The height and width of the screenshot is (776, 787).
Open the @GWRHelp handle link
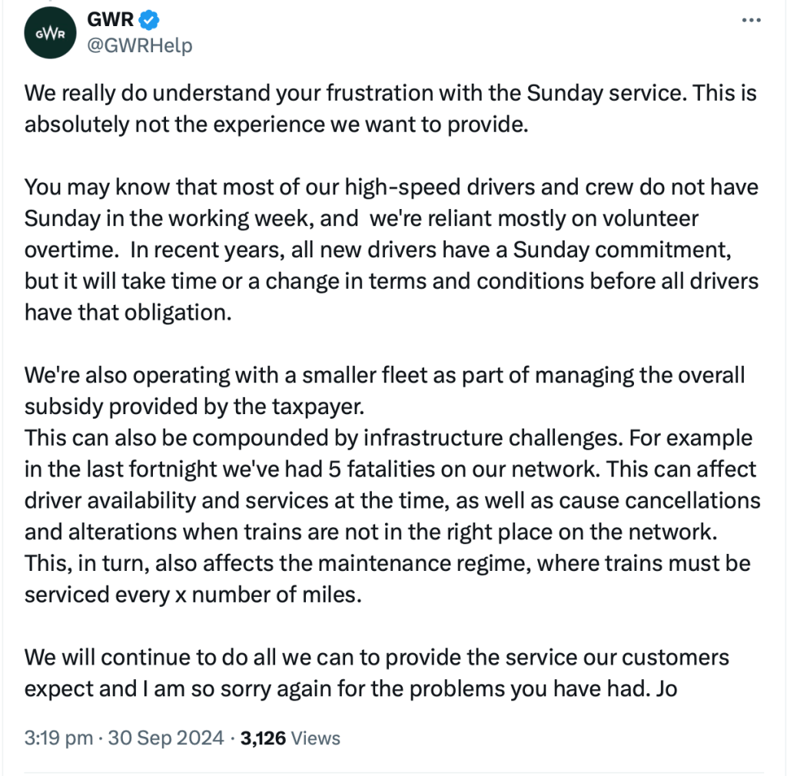140,45
